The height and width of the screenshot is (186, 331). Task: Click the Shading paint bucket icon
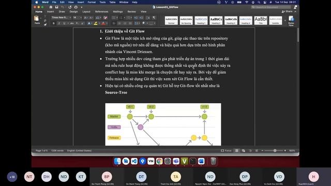144,23
